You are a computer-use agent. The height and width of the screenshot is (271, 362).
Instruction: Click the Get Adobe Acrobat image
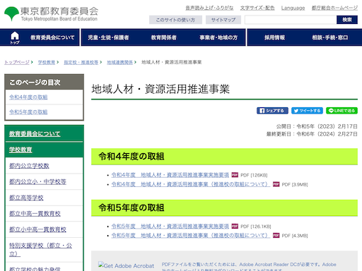(x=126, y=266)
